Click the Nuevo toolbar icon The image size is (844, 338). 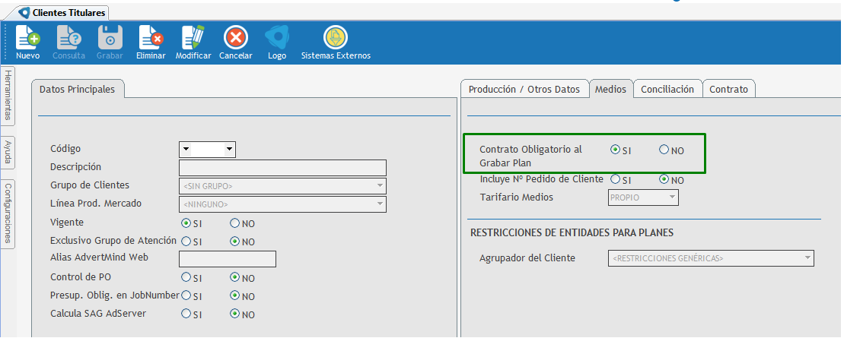tap(27, 38)
